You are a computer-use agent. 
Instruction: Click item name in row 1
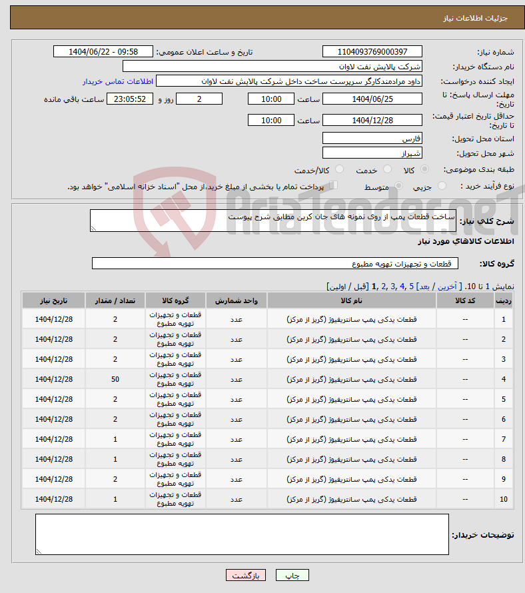pyautogui.click(x=351, y=319)
